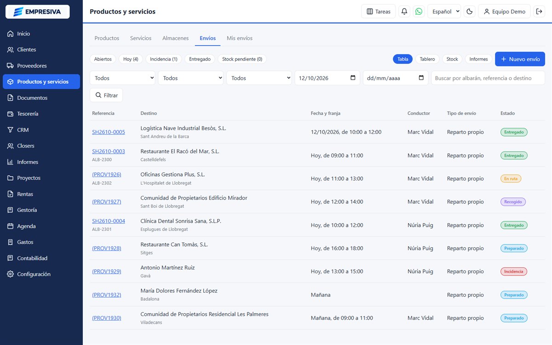
Task: Click the Proveedores truck icon in sidebar
Action: click(11, 66)
